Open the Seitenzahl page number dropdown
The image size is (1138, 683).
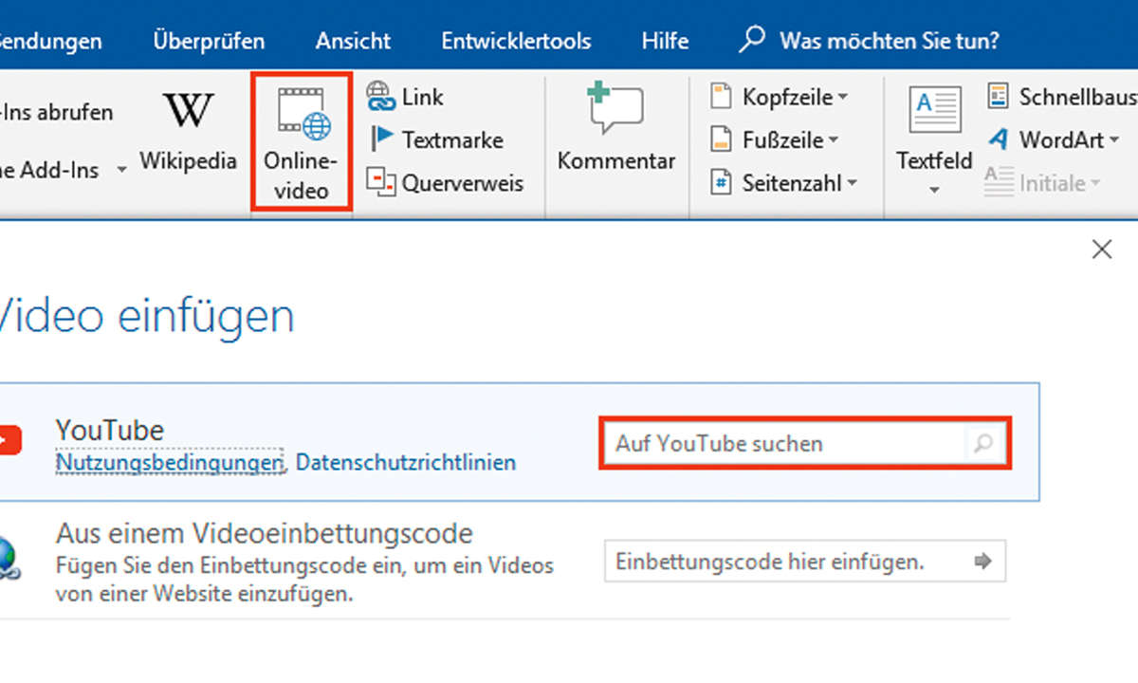pos(784,182)
